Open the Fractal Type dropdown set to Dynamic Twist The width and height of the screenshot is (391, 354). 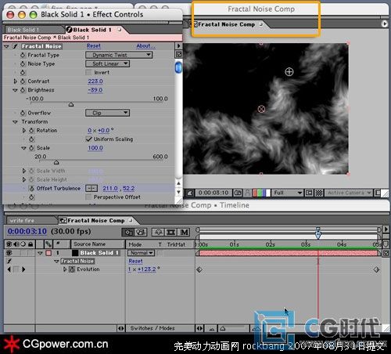pyautogui.click(x=119, y=55)
